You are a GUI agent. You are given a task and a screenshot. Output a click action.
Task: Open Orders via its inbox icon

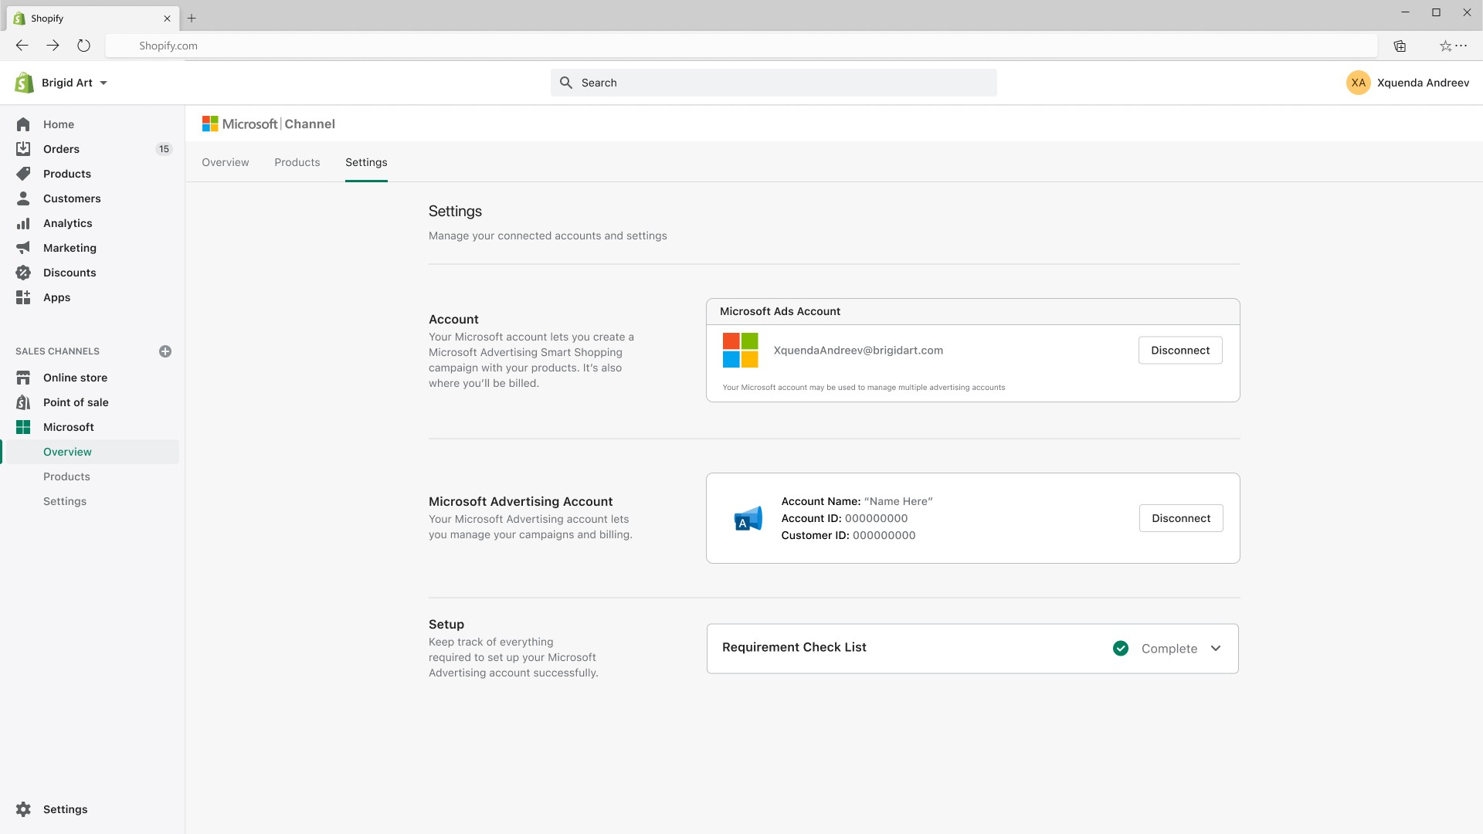pos(23,149)
